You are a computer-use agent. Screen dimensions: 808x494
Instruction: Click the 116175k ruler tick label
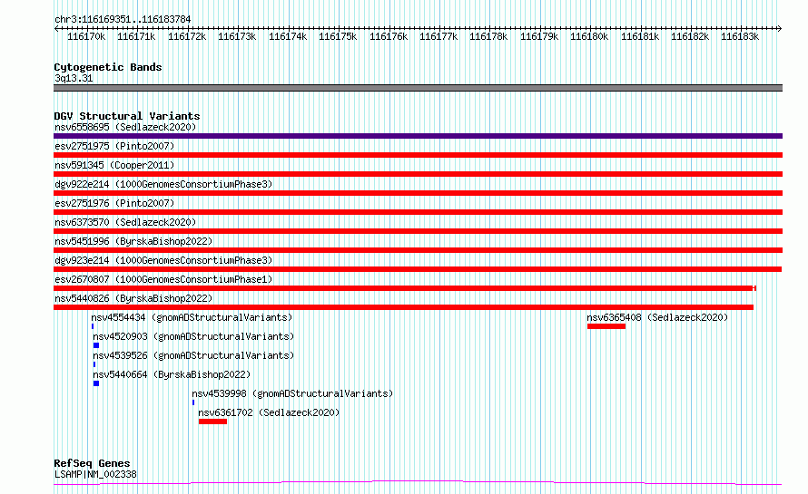pos(338,36)
